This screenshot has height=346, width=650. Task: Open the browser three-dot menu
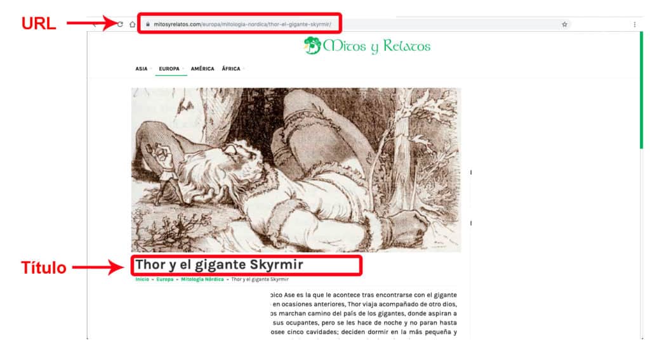[x=635, y=25]
